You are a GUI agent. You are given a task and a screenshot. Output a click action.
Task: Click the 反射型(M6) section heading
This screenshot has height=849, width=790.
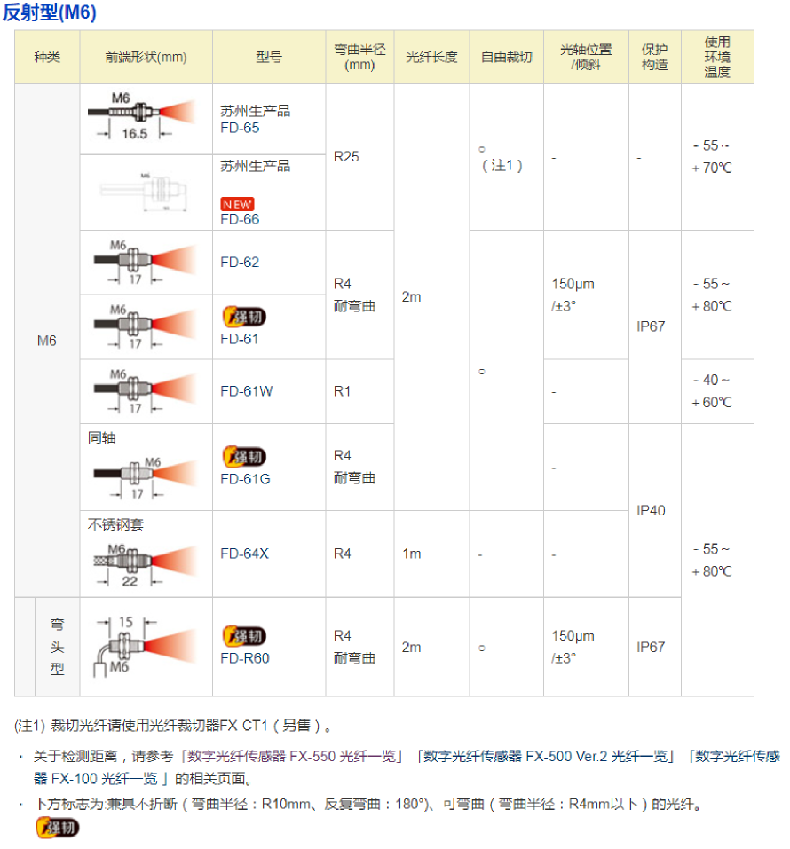coord(56,12)
